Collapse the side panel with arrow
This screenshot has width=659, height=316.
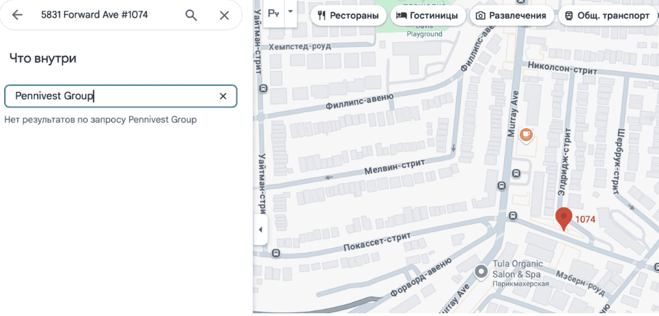[260, 230]
